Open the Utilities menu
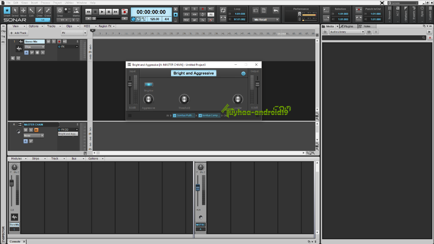The width and height of the screenshot is (434, 244). 69,3
